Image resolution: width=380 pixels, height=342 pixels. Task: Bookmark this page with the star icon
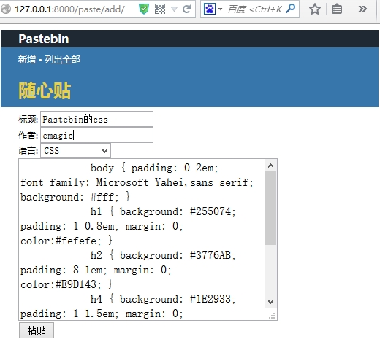pyautogui.click(x=315, y=9)
